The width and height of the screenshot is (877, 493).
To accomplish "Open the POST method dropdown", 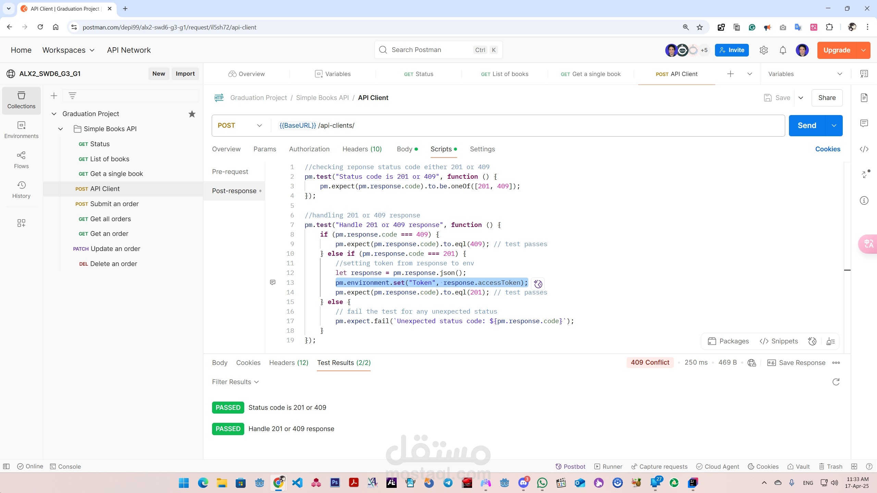I will 240,126.
